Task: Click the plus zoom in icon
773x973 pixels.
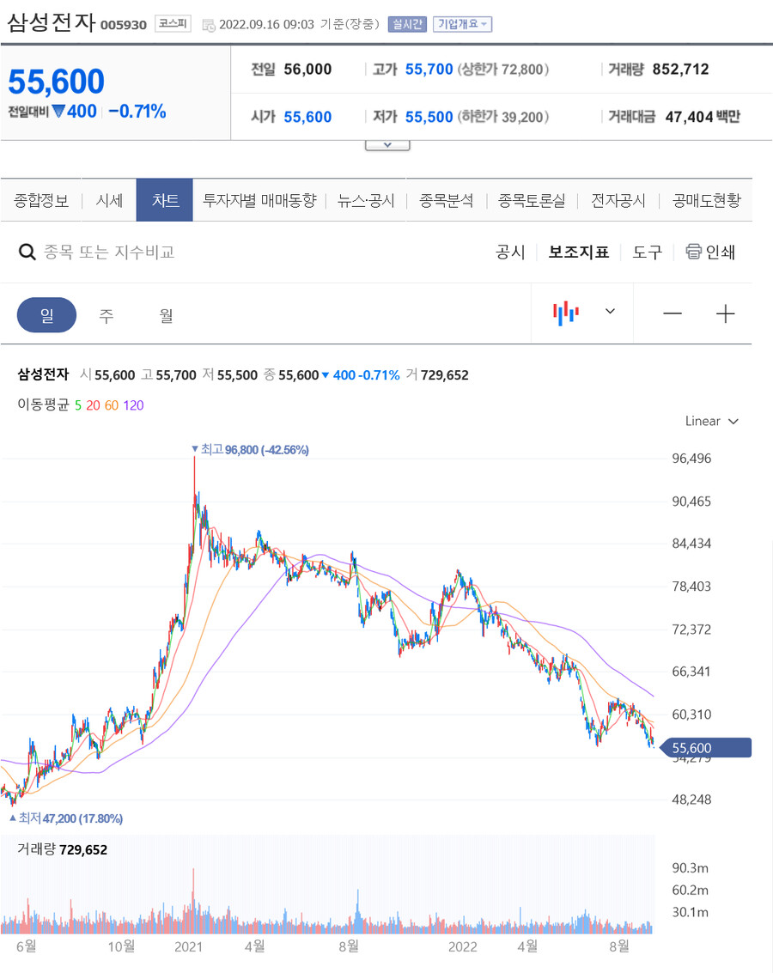Action: tap(726, 314)
